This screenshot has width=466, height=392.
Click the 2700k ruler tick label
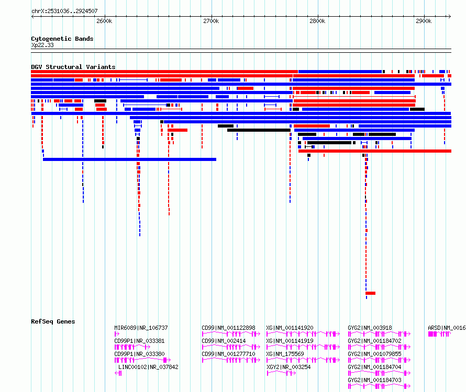[211, 21]
